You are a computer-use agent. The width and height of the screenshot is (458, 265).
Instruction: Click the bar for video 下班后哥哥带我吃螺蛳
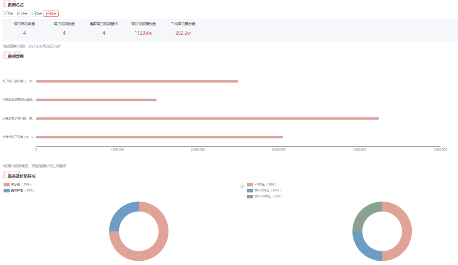click(x=96, y=100)
